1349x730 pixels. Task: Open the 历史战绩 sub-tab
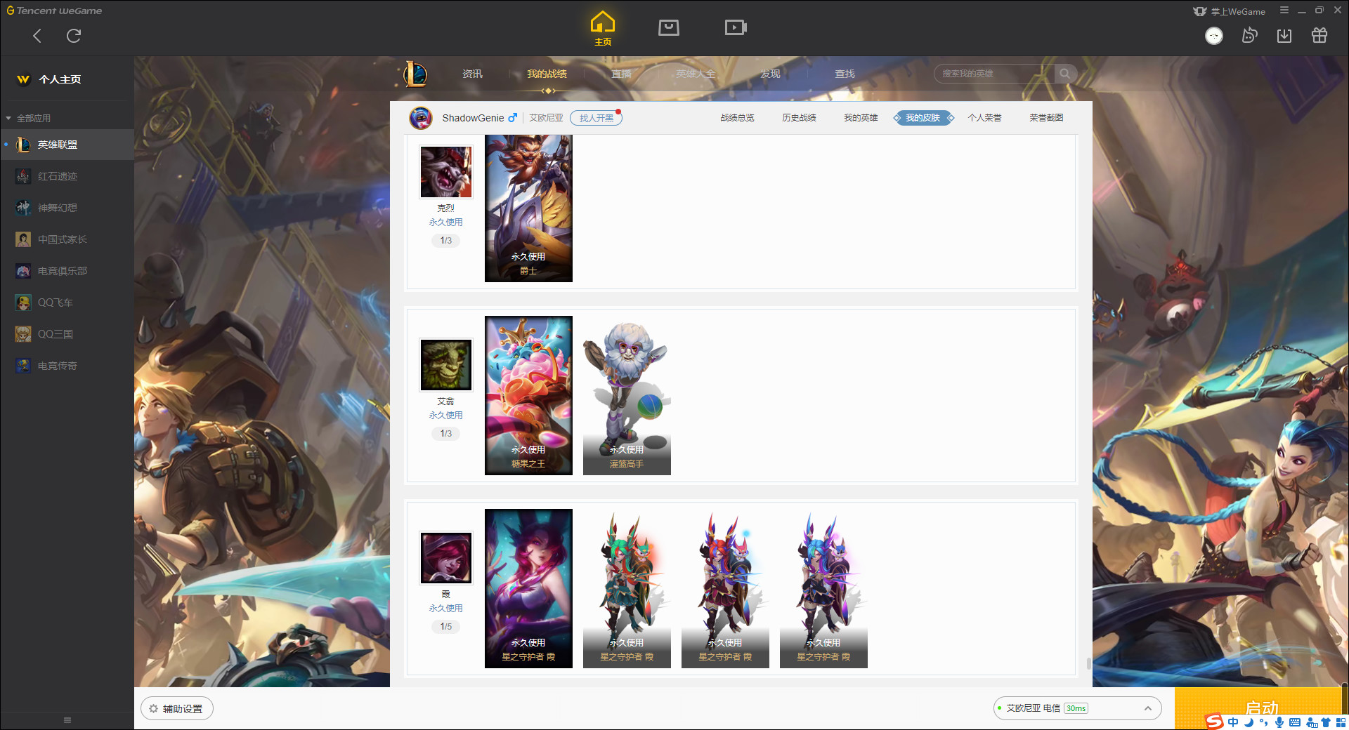(x=799, y=118)
